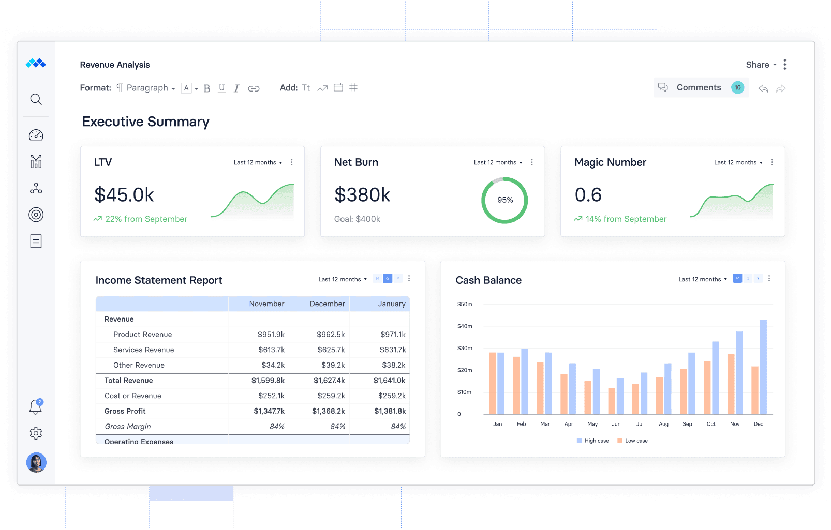Open the Comments panel
831x530 pixels.
coord(699,87)
